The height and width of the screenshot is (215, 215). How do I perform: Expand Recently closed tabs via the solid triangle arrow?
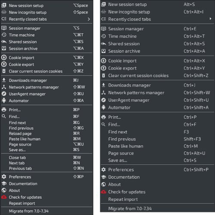[x=210, y=18]
